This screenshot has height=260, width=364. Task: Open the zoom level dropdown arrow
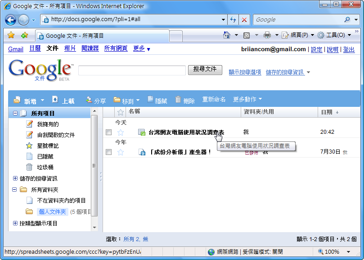tap(348, 252)
